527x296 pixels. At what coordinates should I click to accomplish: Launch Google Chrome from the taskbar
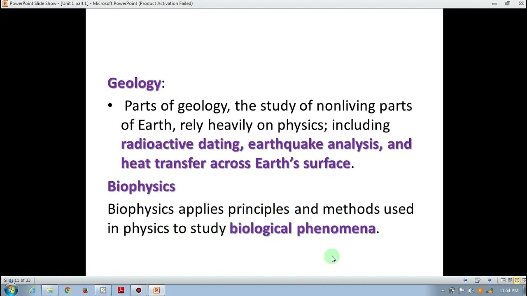(x=68, y=290)
